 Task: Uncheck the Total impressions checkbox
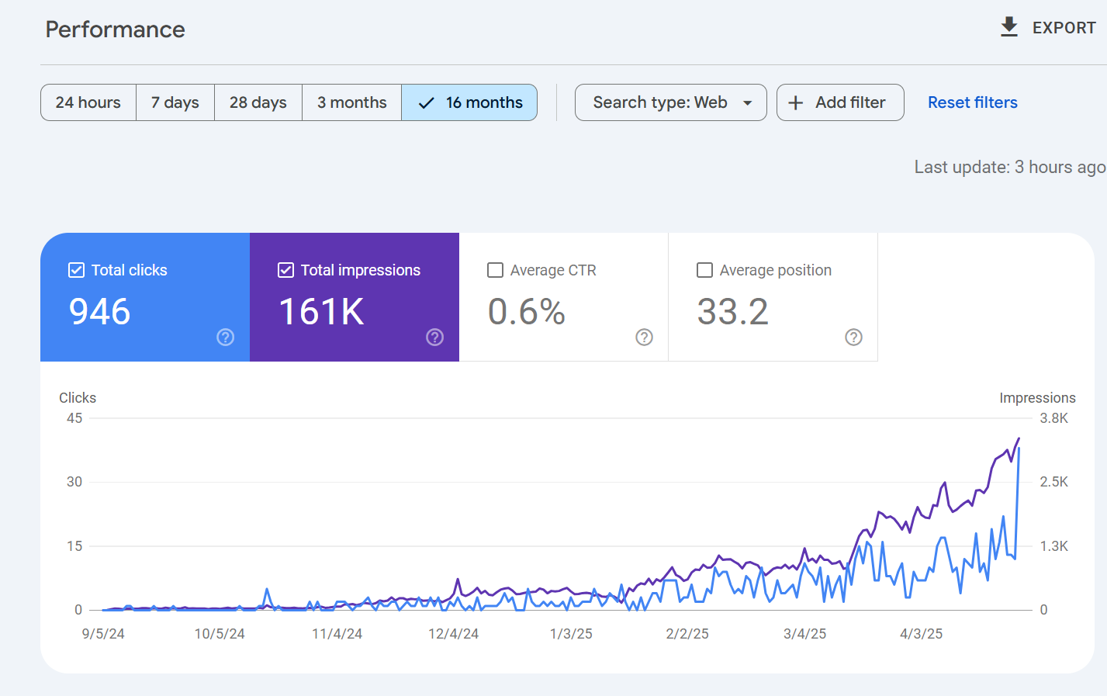tap(285, 270)
